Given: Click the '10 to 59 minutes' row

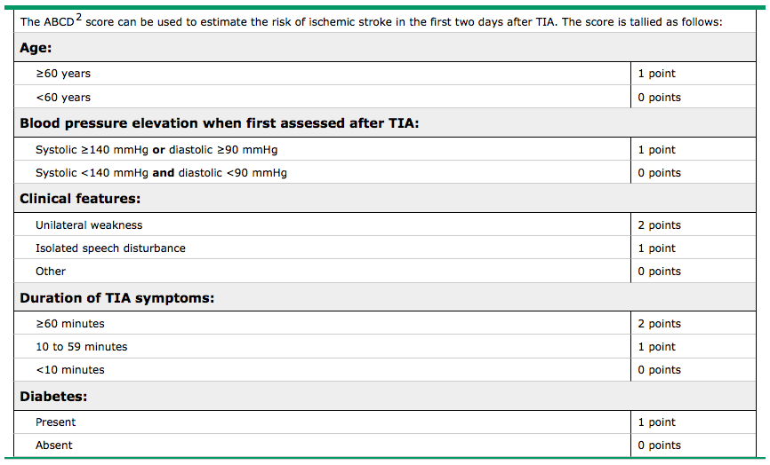Looking at the screenshot, I should pyautogui.click(x=81, y=347).
